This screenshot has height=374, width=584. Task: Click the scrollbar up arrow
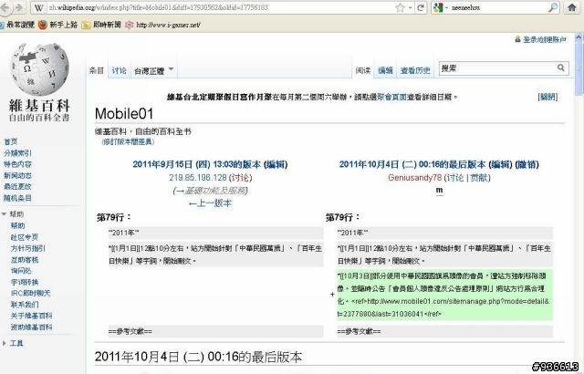[x=579, y=36]
